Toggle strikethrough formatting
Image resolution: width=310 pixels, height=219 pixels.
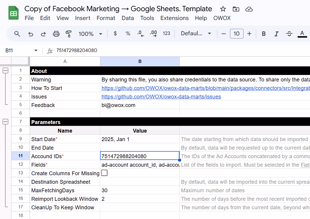[x=289, y=34]
